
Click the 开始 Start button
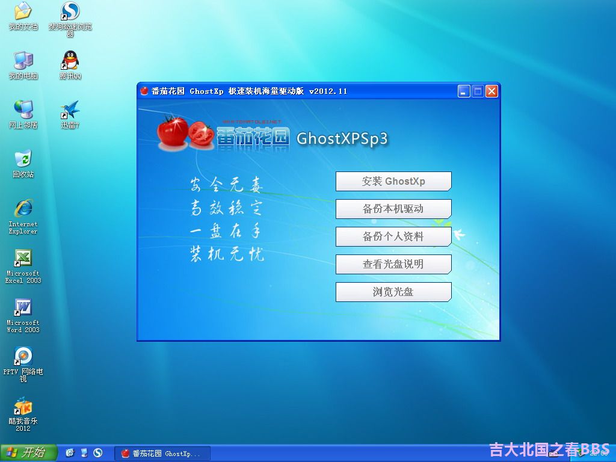point(29,453)
